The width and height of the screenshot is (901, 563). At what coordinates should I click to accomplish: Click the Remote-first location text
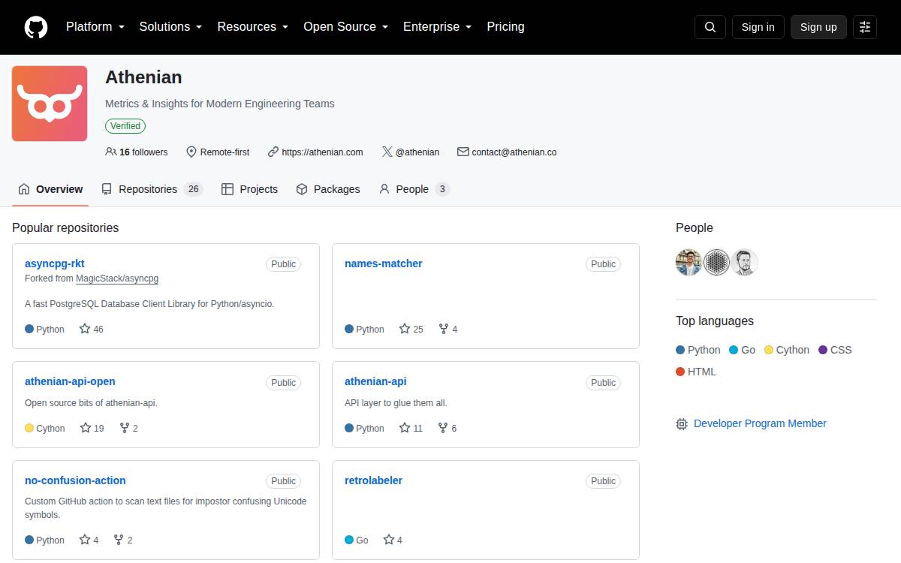[224, 152]
